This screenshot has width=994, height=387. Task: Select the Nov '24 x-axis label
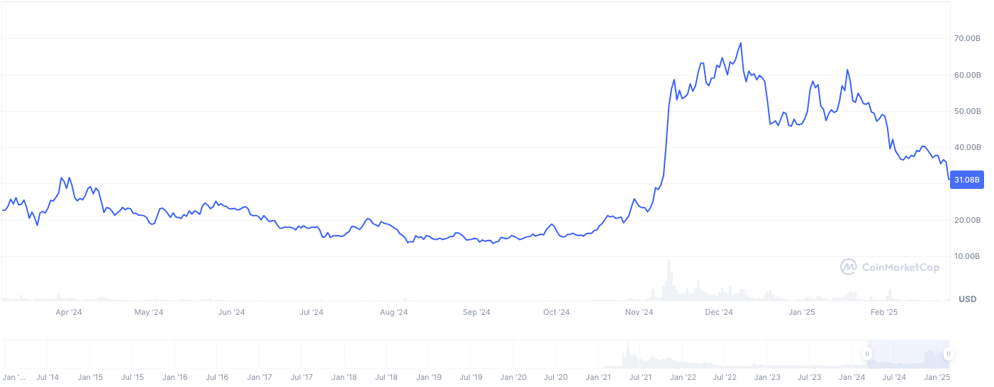(639, 312)
